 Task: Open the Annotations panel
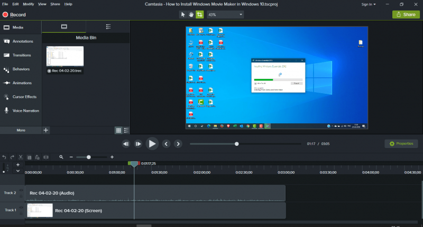[x=21, y=42]
